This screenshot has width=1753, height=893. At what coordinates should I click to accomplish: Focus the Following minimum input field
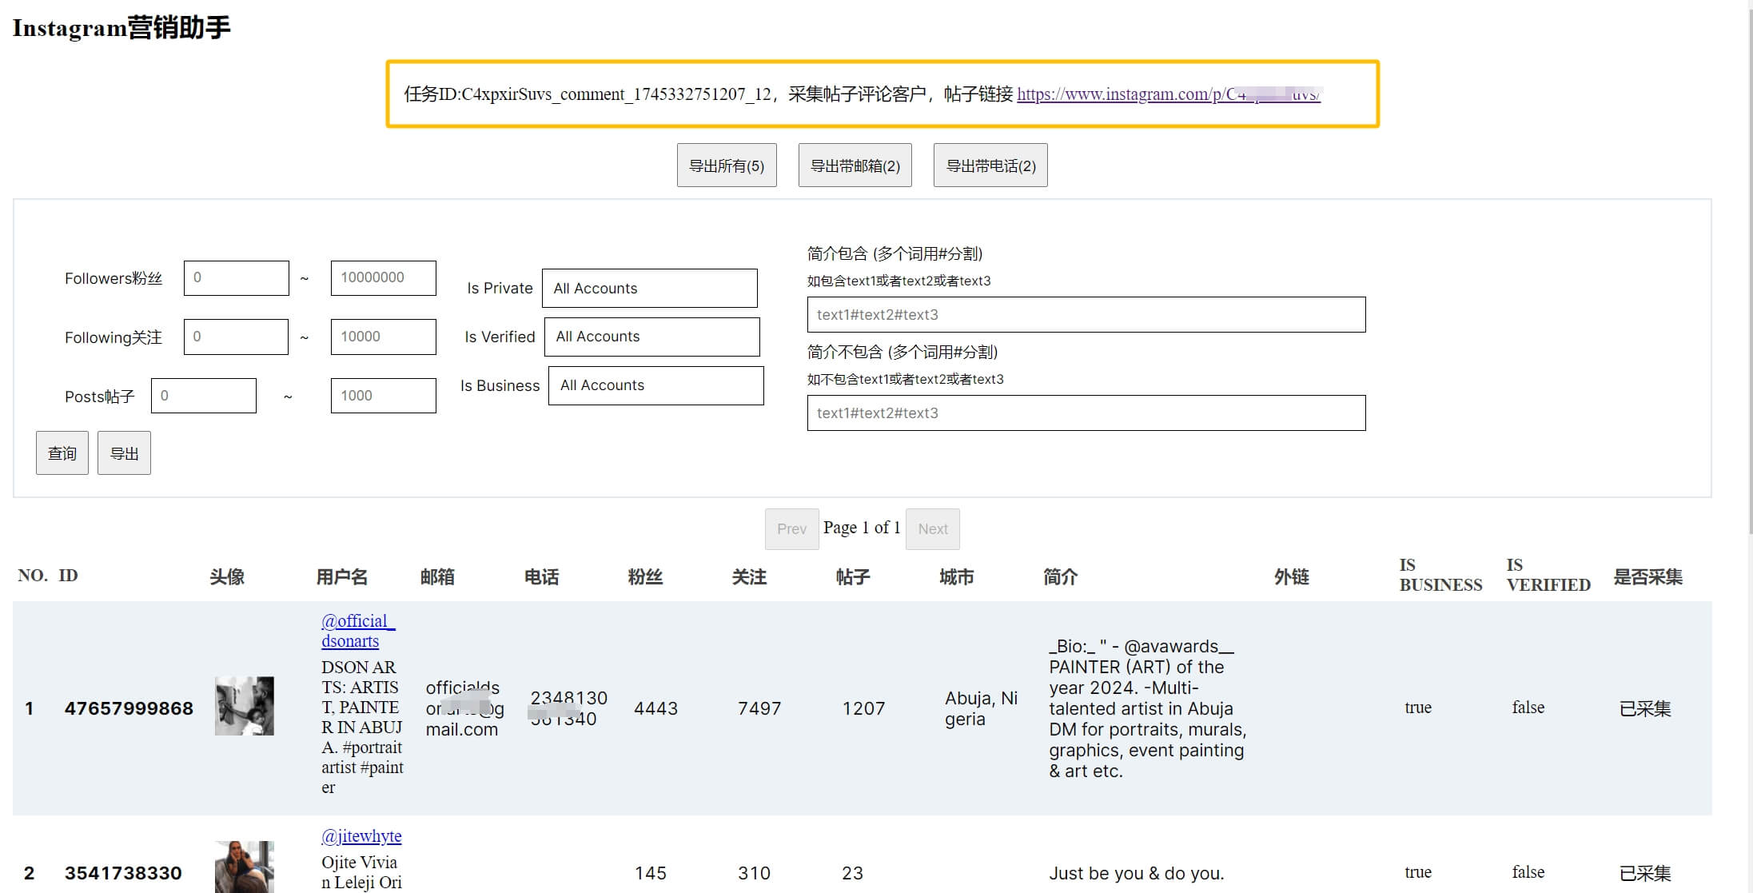236,337
